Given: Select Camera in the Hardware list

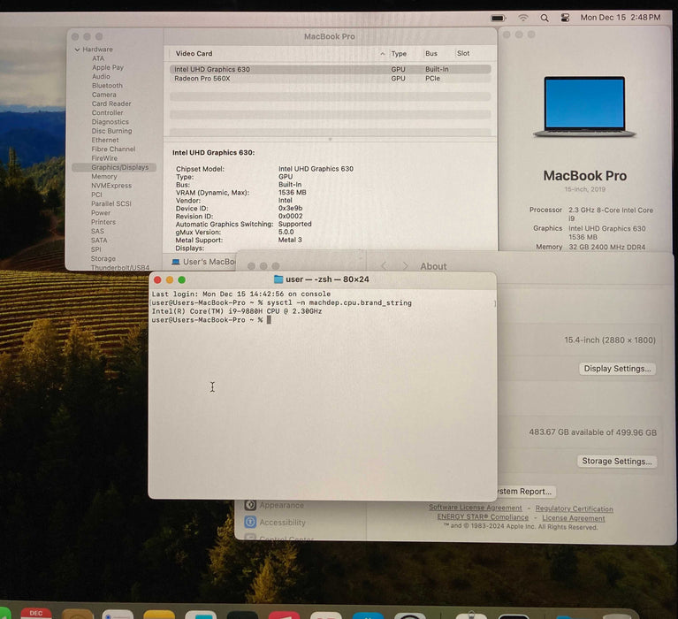Looking at the screenshot, I should [103, 95].
